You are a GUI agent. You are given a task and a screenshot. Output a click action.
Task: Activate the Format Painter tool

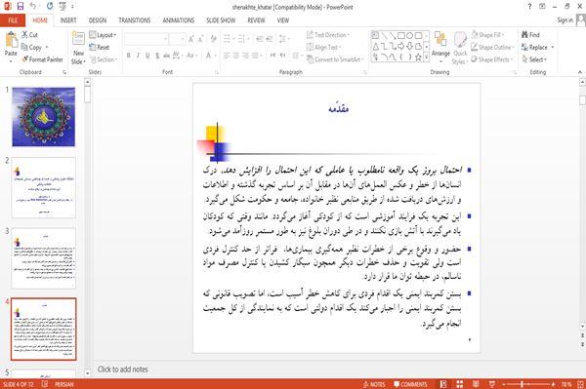pos(42,59)
